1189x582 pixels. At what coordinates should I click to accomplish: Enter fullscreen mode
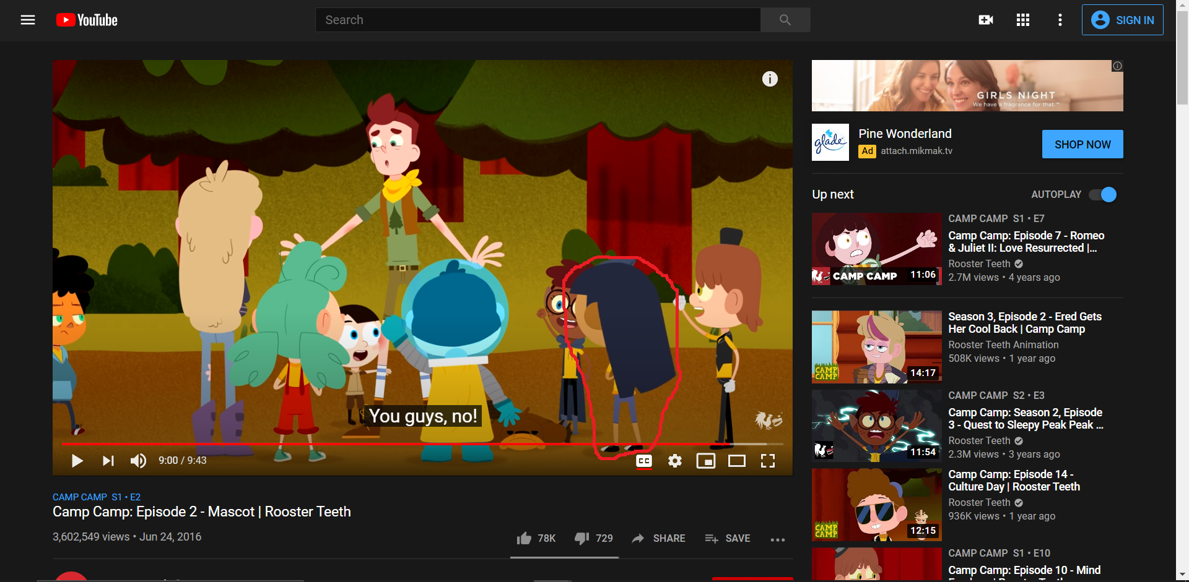(768, 461)
